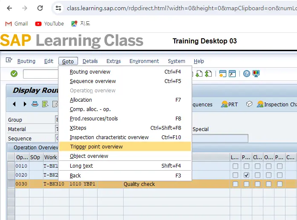The width and height of the screenshot is (297, 220).
Task: Click the Create New Session toolbar icon
Action: 222,74
